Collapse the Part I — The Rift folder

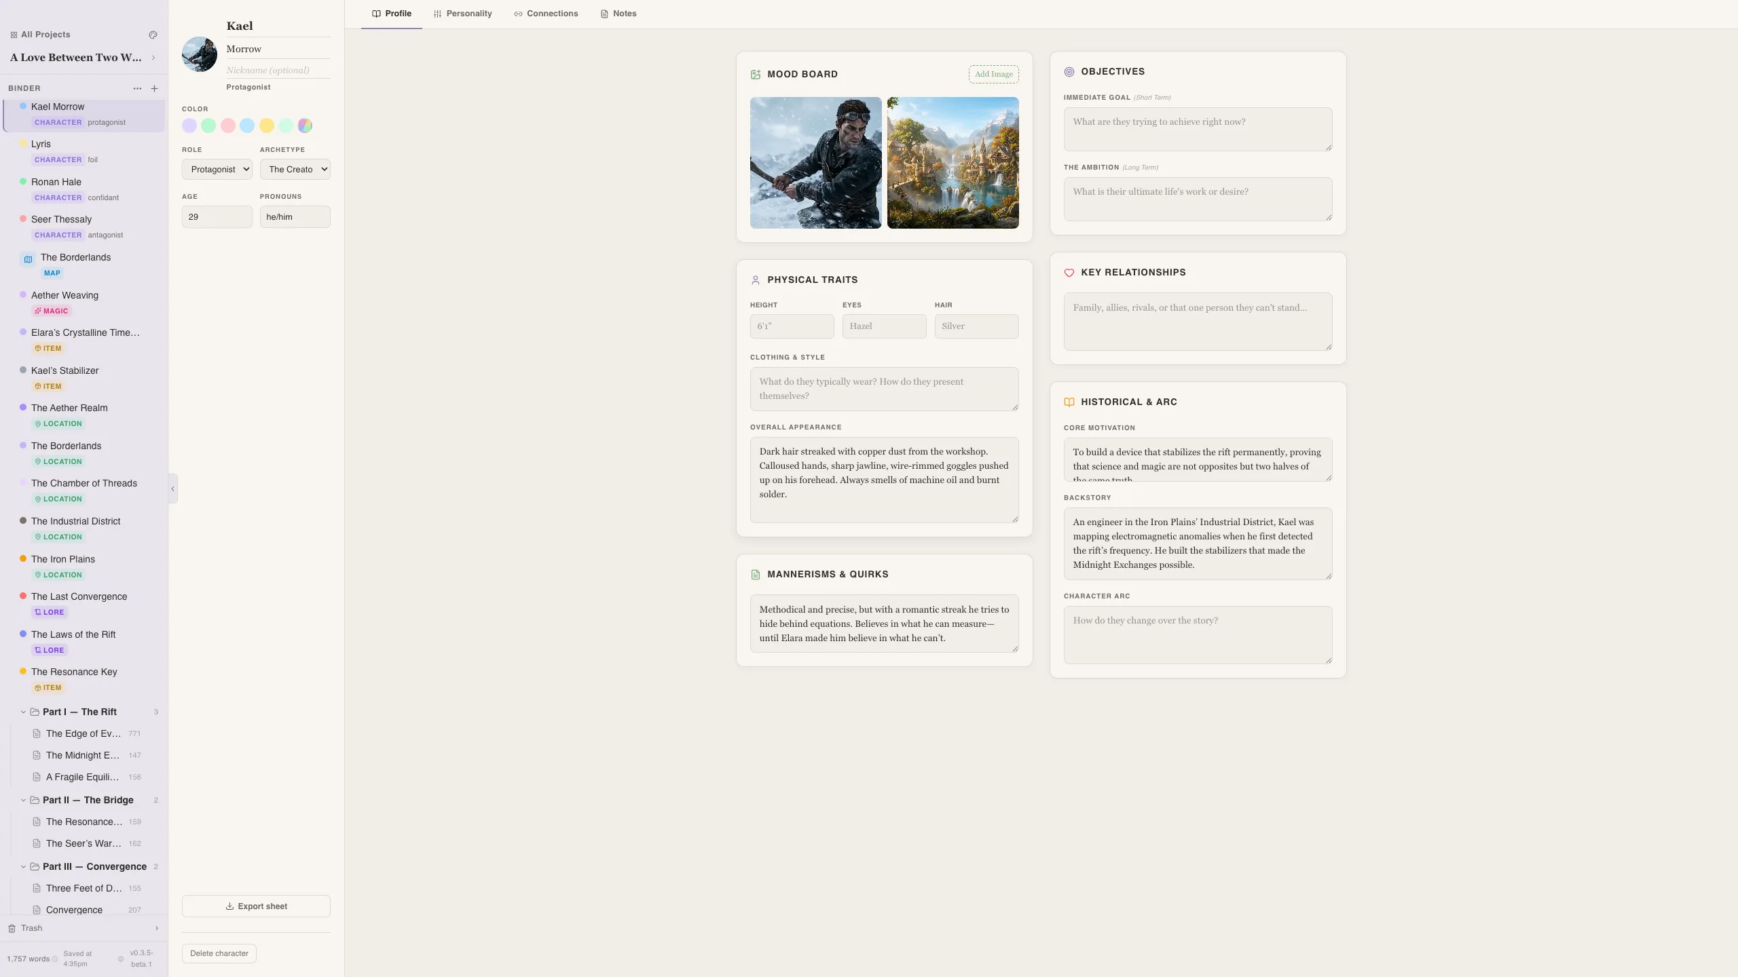tap(23, 712)
